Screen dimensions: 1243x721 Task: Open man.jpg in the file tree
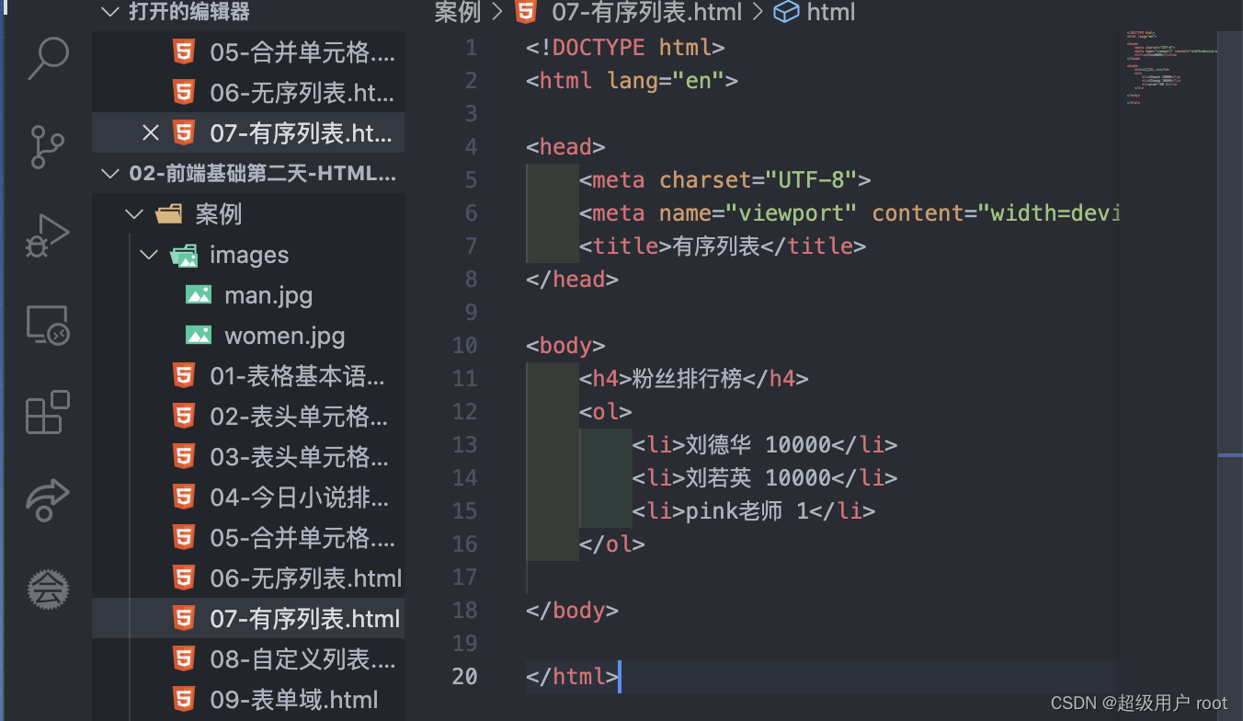(268, 295)
